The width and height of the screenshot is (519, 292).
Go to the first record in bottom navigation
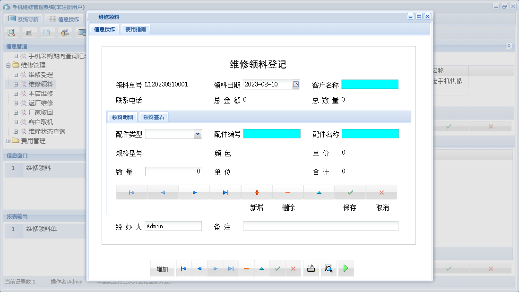[x=183, y=268]
